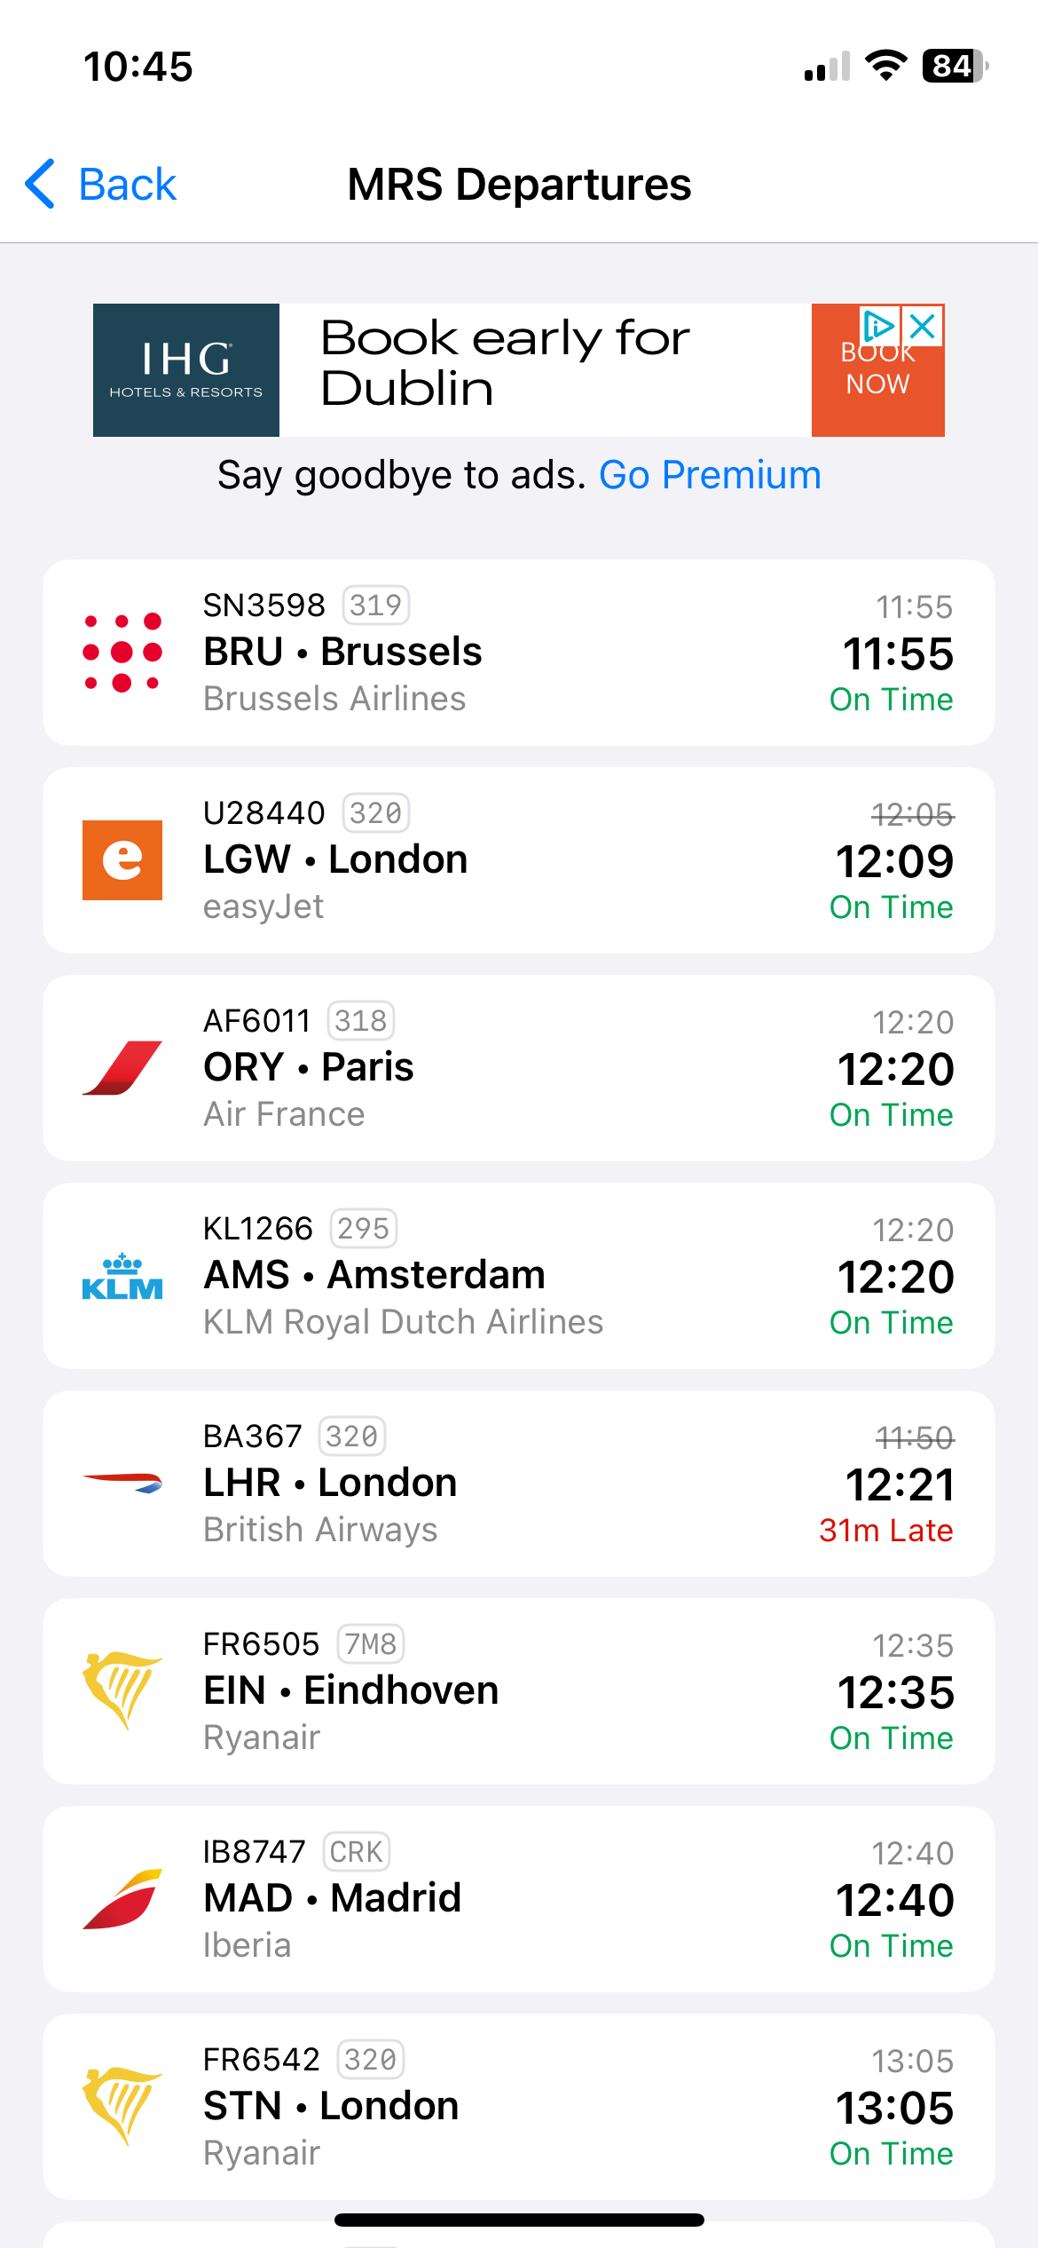
Task: Select the AF6011 Paris Orly departure
Action: (519, 1068)
